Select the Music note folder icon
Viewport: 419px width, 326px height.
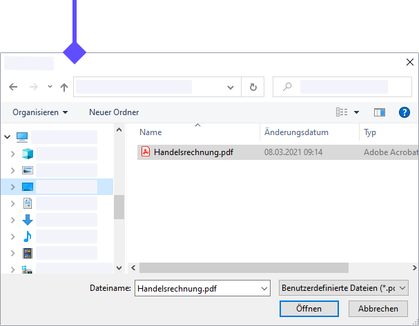point(28,236)
